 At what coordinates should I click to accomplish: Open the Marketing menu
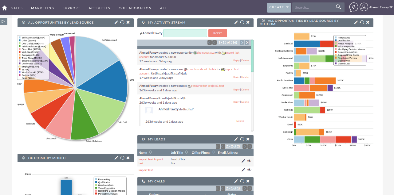coord(43,8)
